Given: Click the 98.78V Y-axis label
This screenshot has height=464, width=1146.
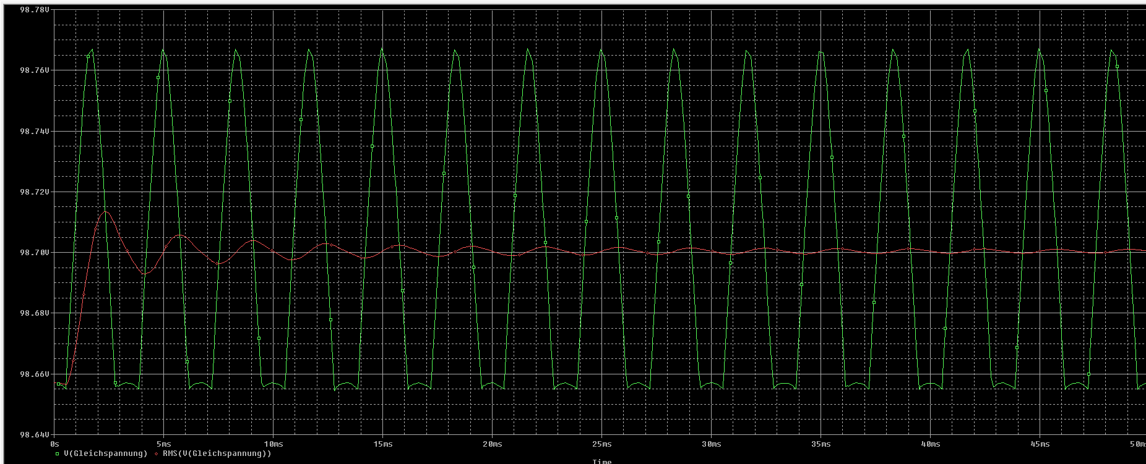Looking at the screenshot, I should pyautogui.click(x=35, y=10).
